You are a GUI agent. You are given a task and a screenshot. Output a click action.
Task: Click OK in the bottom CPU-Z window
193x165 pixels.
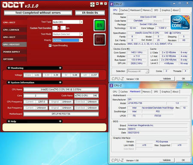click(183, 160)
